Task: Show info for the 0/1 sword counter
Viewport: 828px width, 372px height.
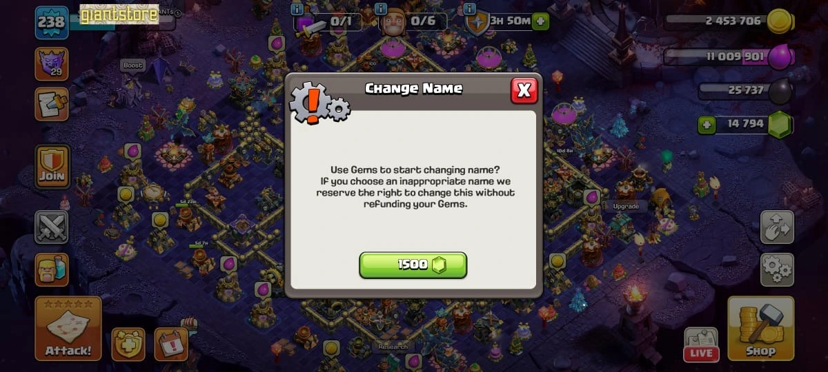Action: (297, 9)
